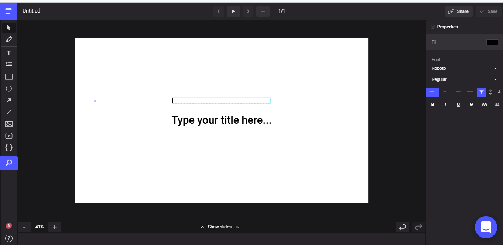Align text left
Screen dimensions: 503x245
coord(432,92)
